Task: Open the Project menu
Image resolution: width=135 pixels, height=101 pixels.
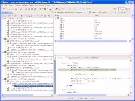Action: [41, 5]
